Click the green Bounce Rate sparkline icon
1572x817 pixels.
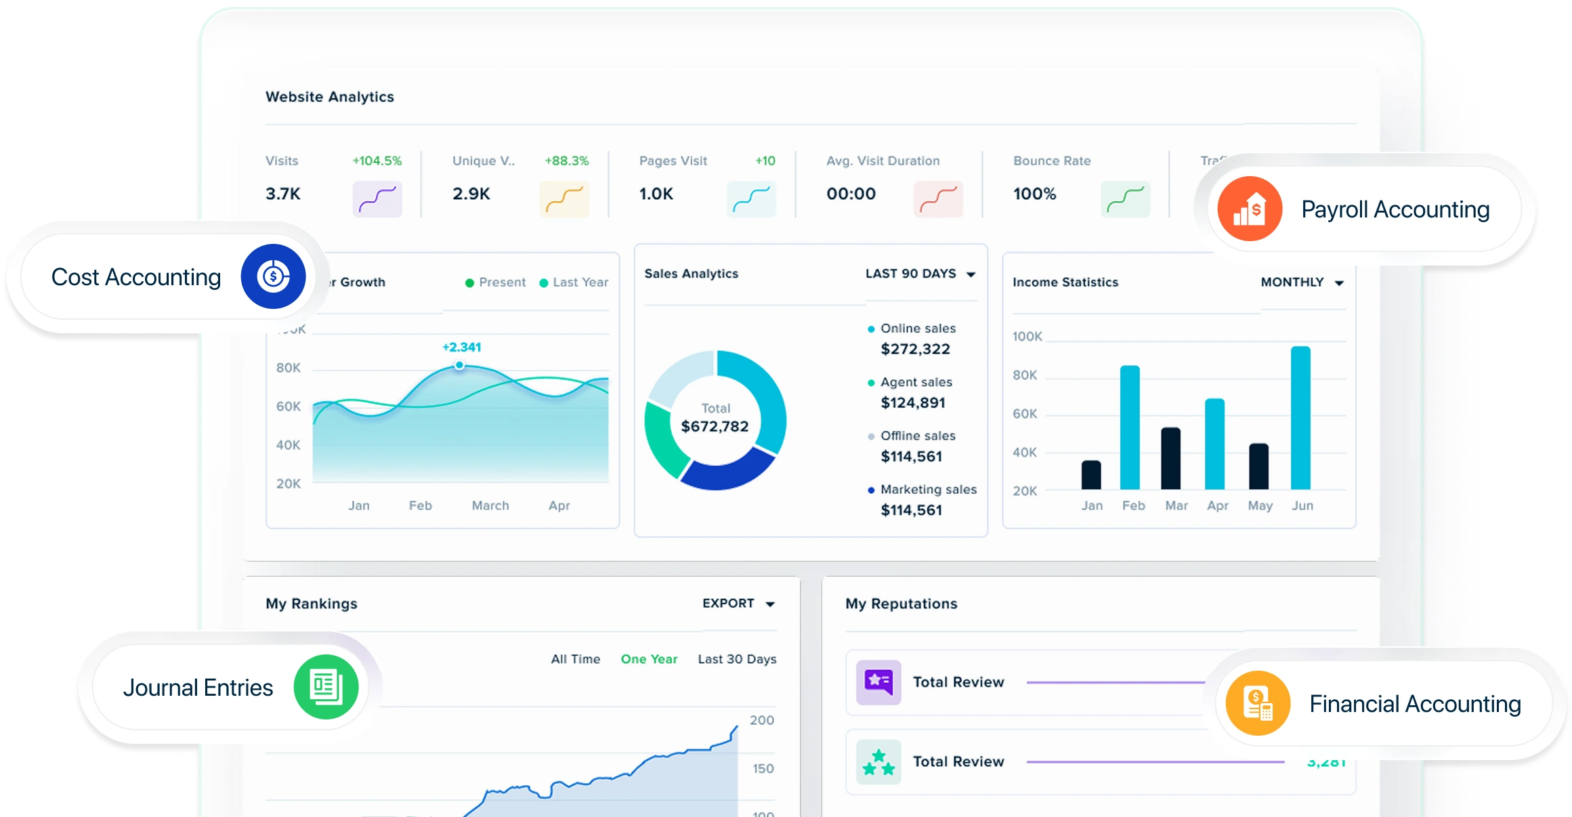(1125, 198)
